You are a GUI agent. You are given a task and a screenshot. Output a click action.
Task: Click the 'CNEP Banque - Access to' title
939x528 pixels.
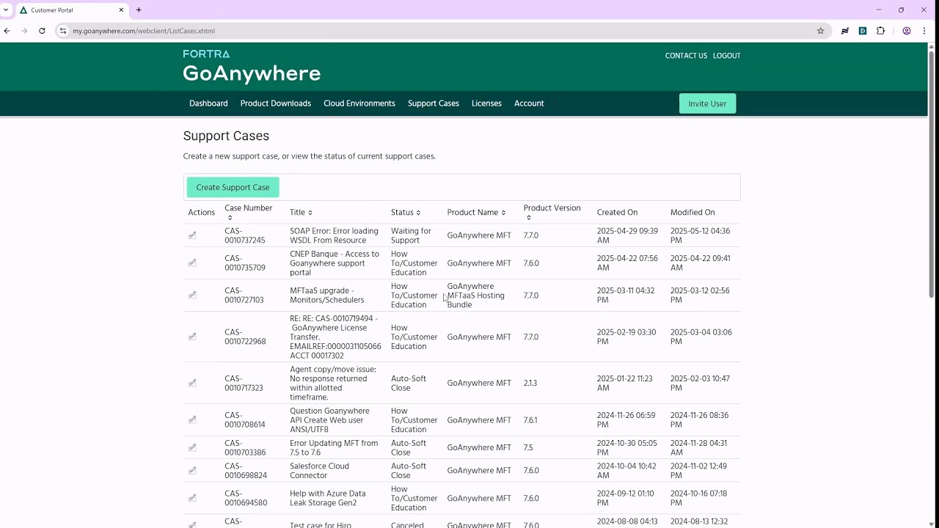[x=335, y=263]
